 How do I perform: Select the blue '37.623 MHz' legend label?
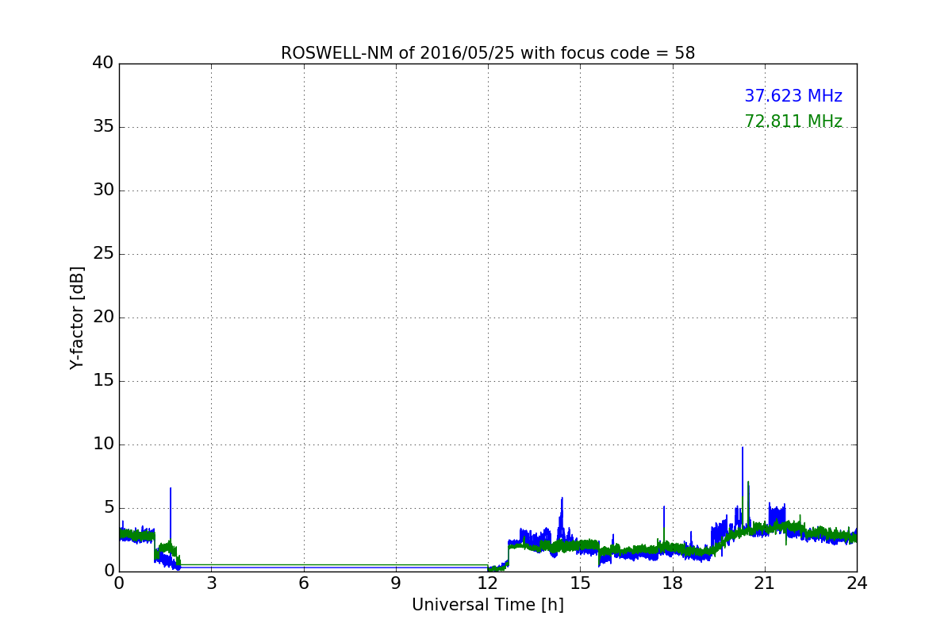click(793, 96)
